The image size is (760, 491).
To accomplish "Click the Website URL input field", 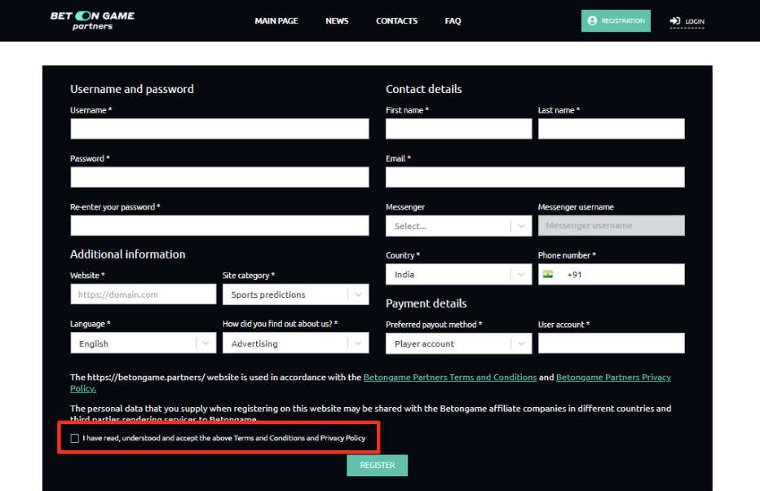I will click(x=143, y=294).
